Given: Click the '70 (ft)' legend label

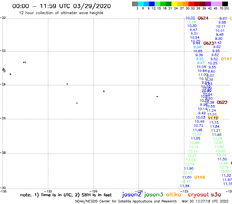Looking at the screenshot, I should coord(224,8).
